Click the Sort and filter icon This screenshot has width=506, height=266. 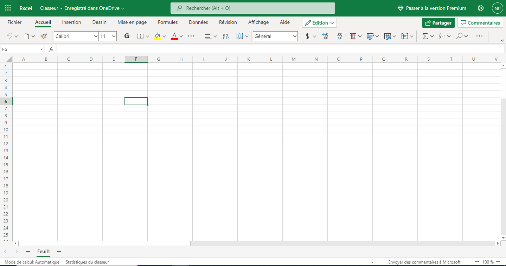pyautogui.click(x=442, y=36)
